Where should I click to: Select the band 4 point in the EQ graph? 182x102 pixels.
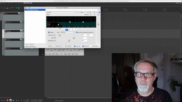coord(83,22)
